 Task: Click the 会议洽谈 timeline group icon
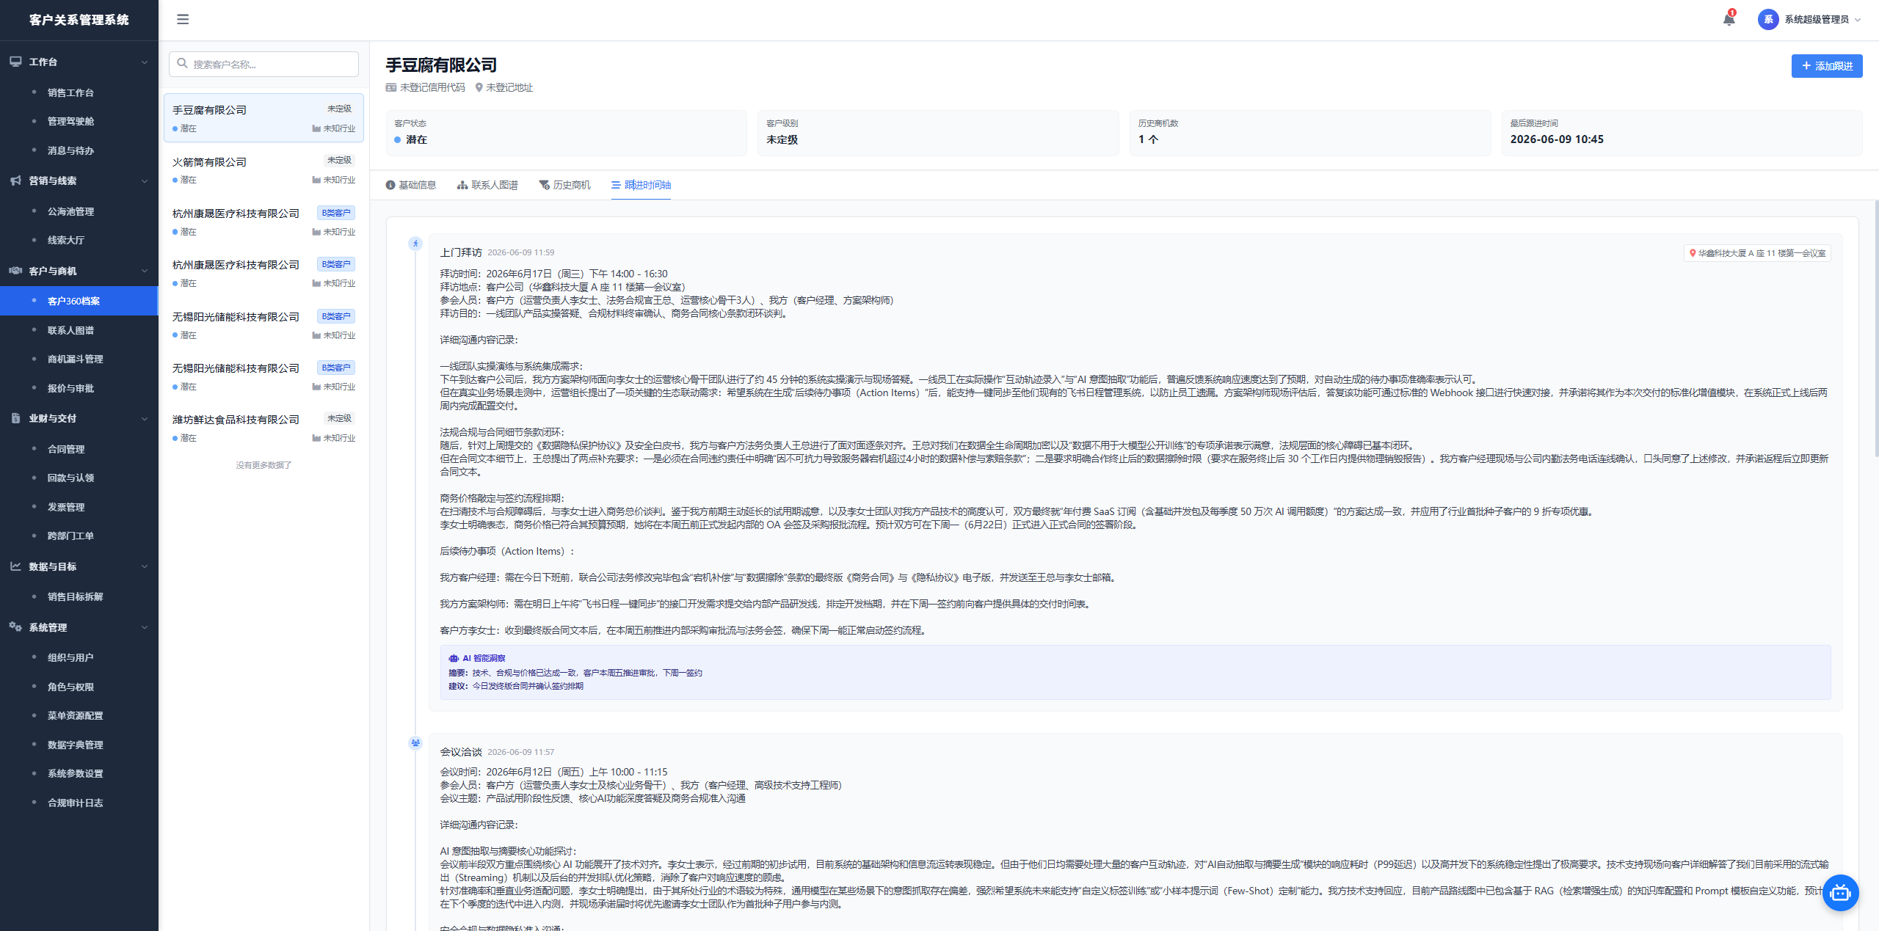coord(415,742)
